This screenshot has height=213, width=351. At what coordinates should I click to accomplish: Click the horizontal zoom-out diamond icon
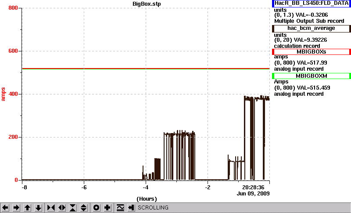[x=62, y=208]
